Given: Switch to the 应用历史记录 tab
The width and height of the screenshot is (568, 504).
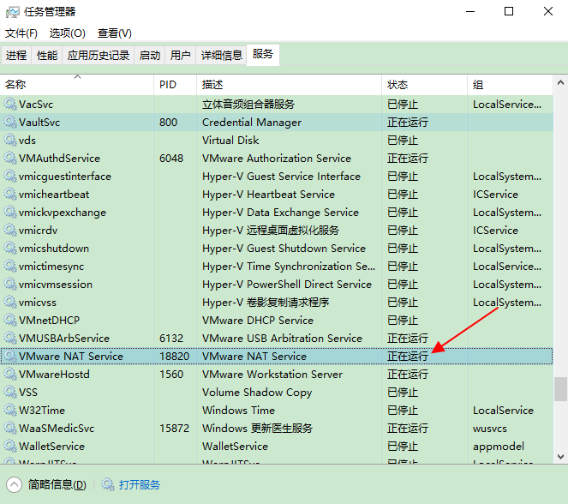Looking at the screenshot, I should (x=99, y=55).
